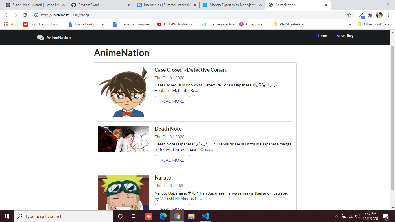
Task: Expand hidden icons in the system tray
Action: click(x=337, y=216)
